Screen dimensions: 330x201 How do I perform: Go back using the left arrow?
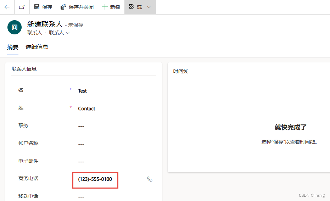point(7,7)
